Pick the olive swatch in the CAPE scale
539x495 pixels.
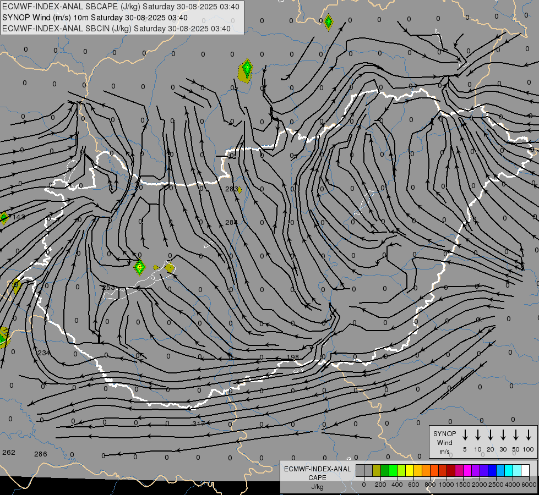click(x=377, y=470)
